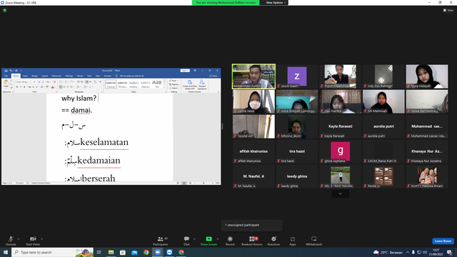The image size is (457, 257).
Task: Toggle Bold formatting in Word ribbon
Action: click(x=17, y=87)
